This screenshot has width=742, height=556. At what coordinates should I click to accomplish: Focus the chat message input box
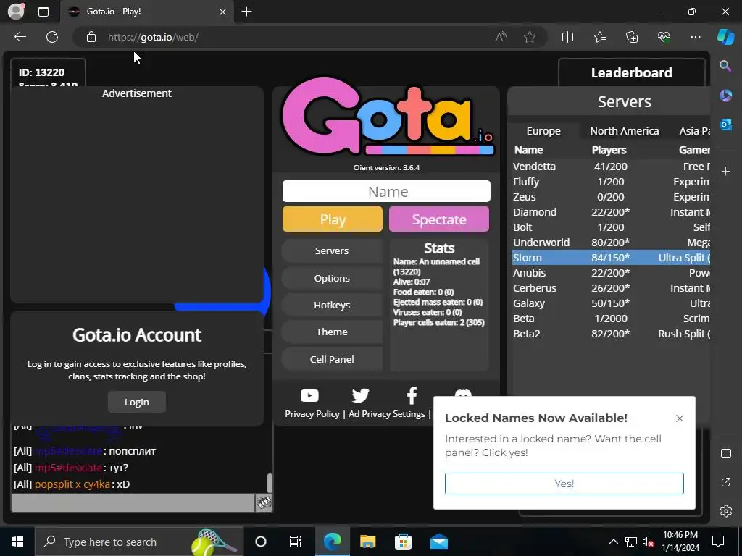[133, 503]
